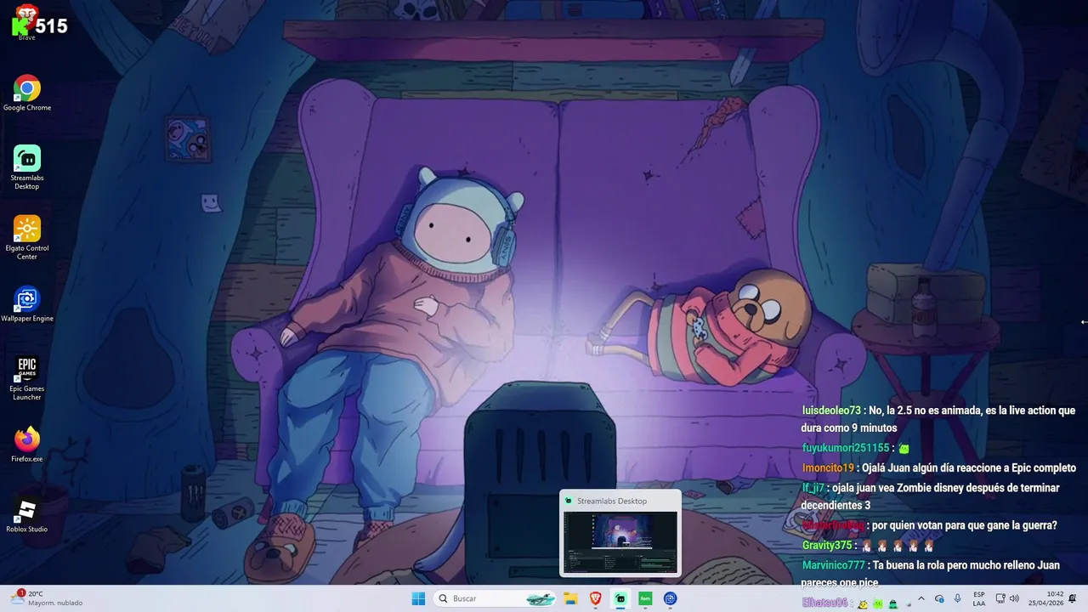Click lf_ji7 chat username

click(x=813, y=488)
